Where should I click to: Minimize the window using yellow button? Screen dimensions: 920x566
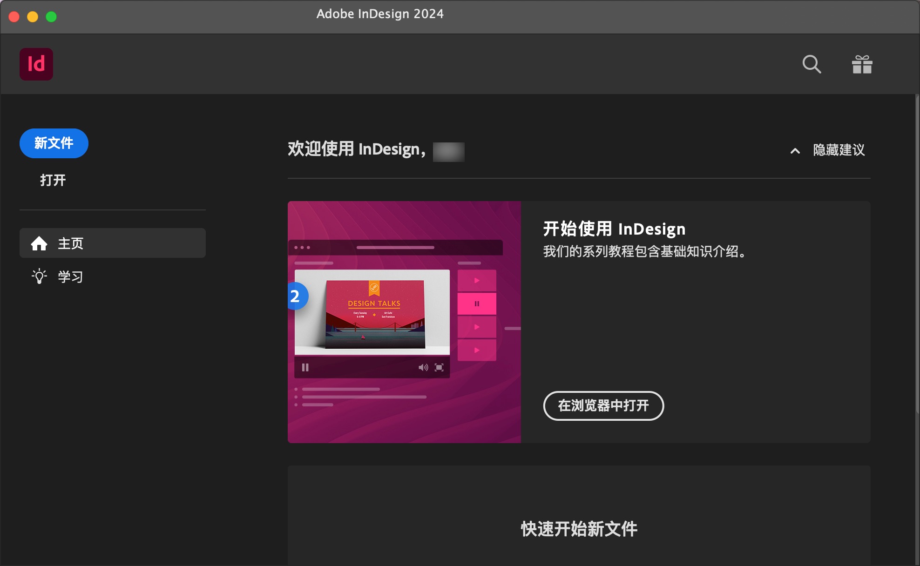(x=33, y=17)
